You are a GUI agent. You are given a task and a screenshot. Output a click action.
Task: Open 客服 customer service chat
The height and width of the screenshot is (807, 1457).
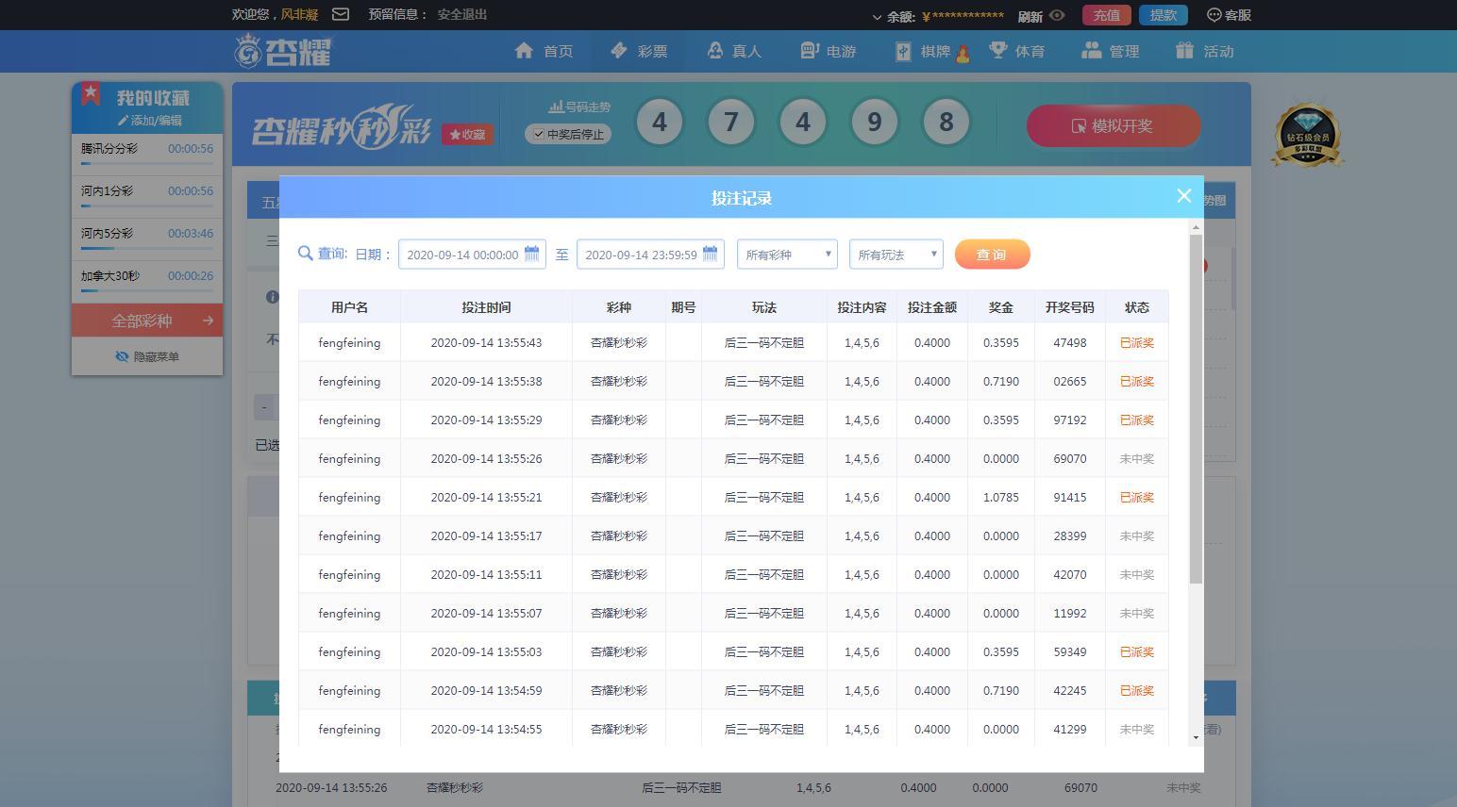click(x=1229, y=15)
